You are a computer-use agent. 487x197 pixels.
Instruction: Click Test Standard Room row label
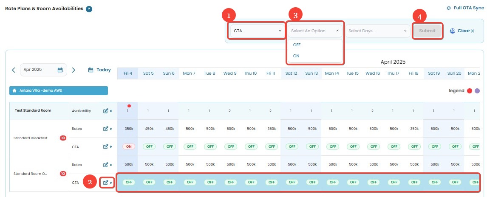[x=33, y=110]
